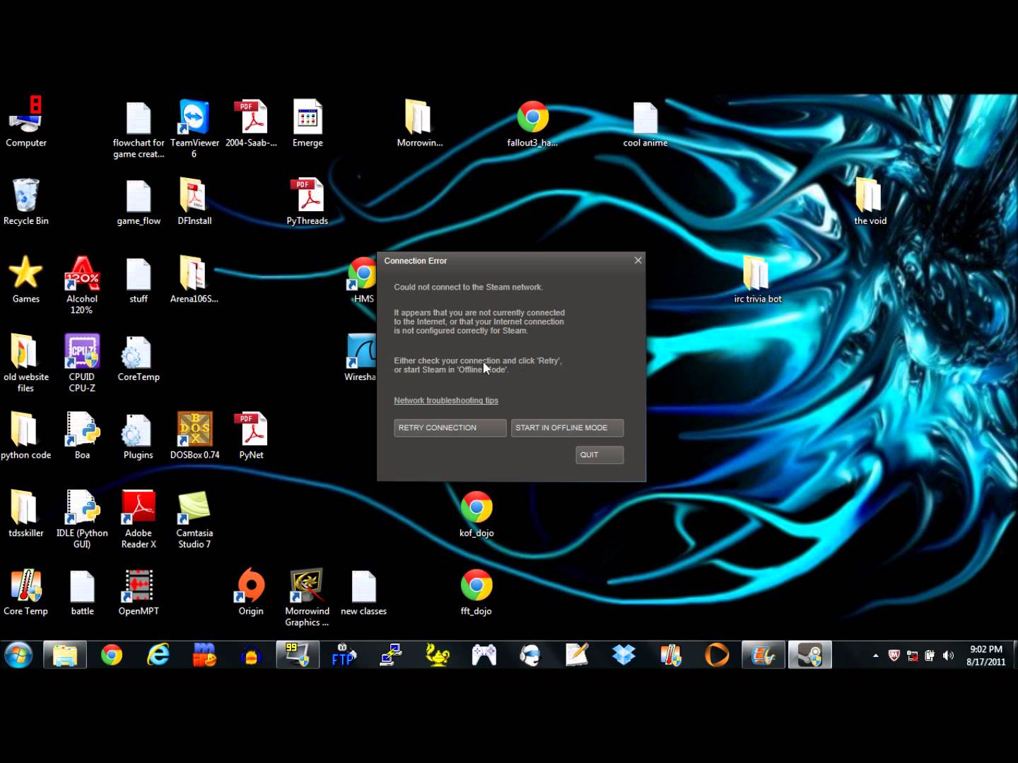1018x763 pixels.
Task: Switch to the Steam taskbar button
Action: pos(810,656)
